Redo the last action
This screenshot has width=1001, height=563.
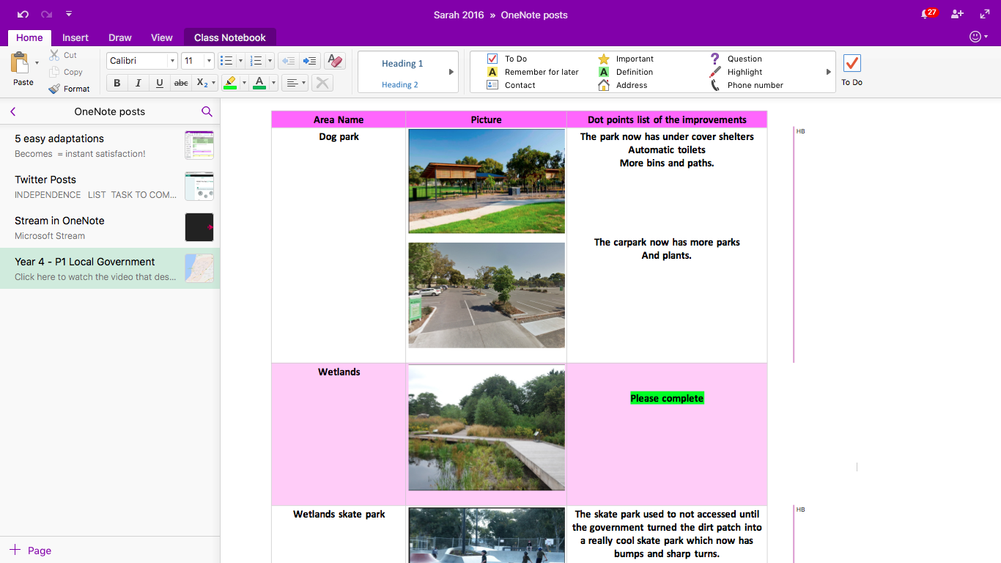tap(46, 15)
